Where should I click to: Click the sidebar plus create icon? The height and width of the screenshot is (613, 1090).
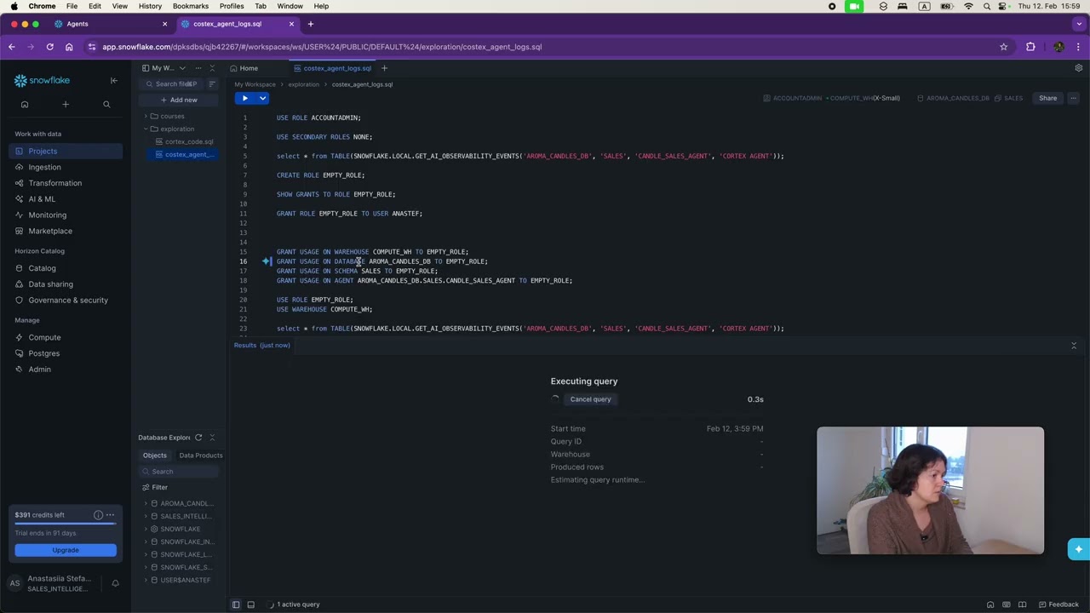(x=66, y=104)
